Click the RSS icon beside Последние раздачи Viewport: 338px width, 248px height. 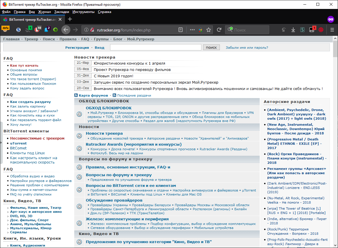[x=114, y=95]
